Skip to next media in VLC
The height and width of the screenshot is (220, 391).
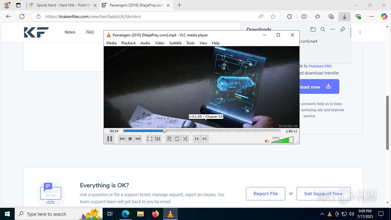(138, 139)
